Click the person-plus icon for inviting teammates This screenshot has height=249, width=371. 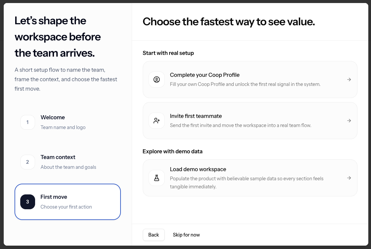point(157,121)
